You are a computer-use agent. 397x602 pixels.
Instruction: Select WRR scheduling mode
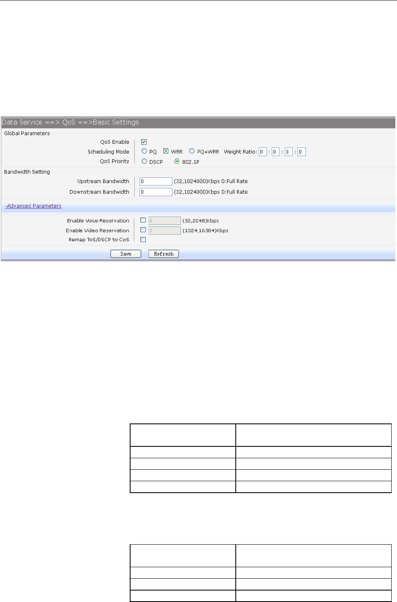click(x=166, y=151)
